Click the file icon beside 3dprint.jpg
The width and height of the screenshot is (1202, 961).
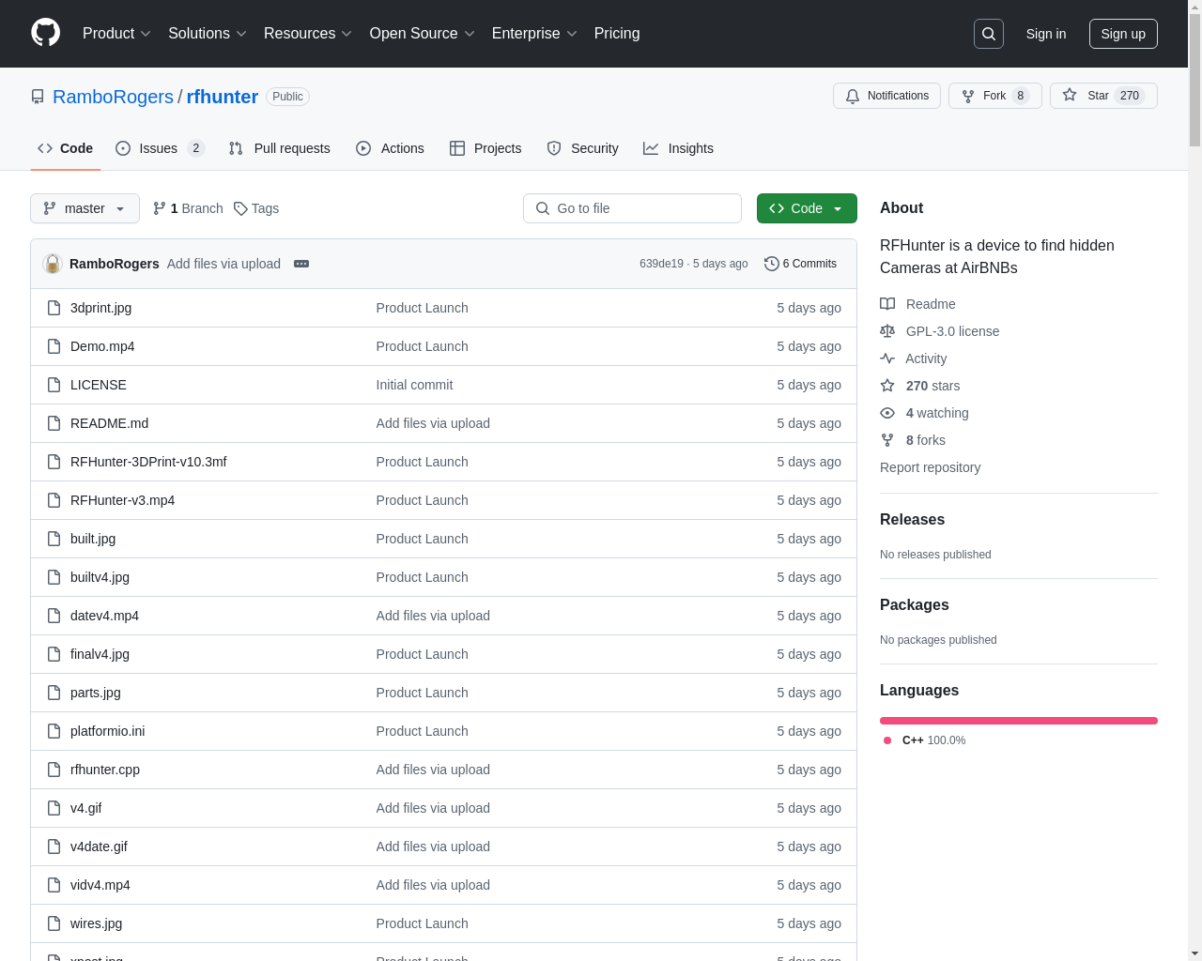pos(54,308)
